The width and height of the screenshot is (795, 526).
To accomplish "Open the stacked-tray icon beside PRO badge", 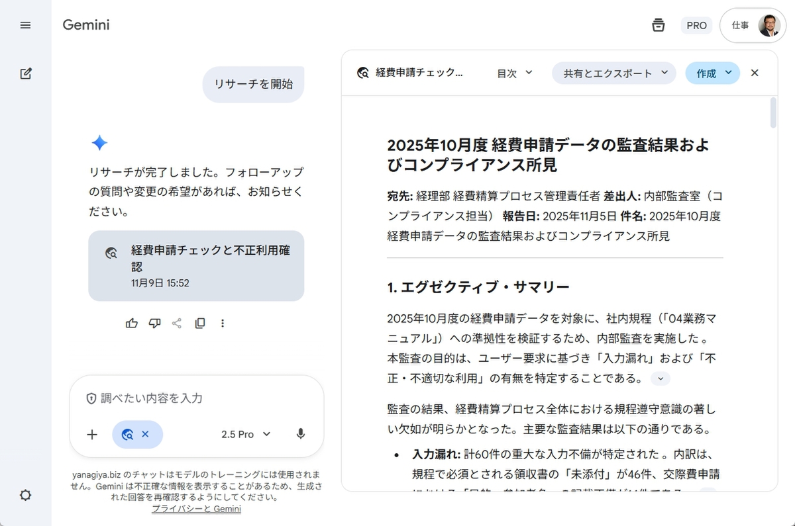I will click(x=658, y=25).
